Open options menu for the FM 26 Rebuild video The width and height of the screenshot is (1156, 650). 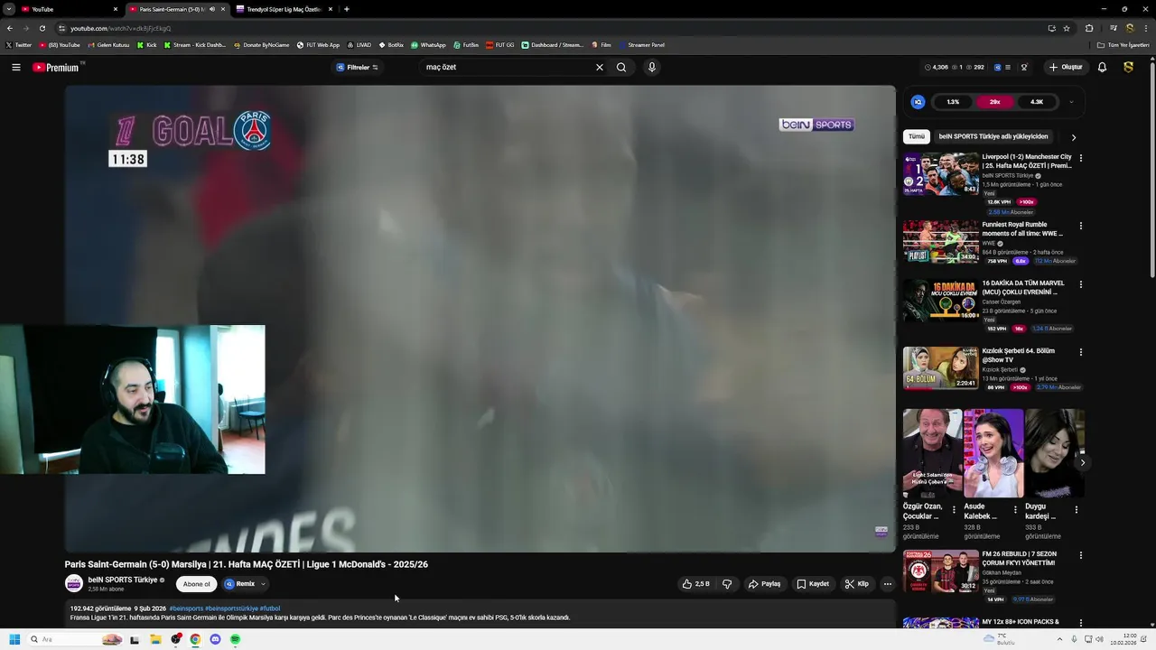coord(1080,555)
